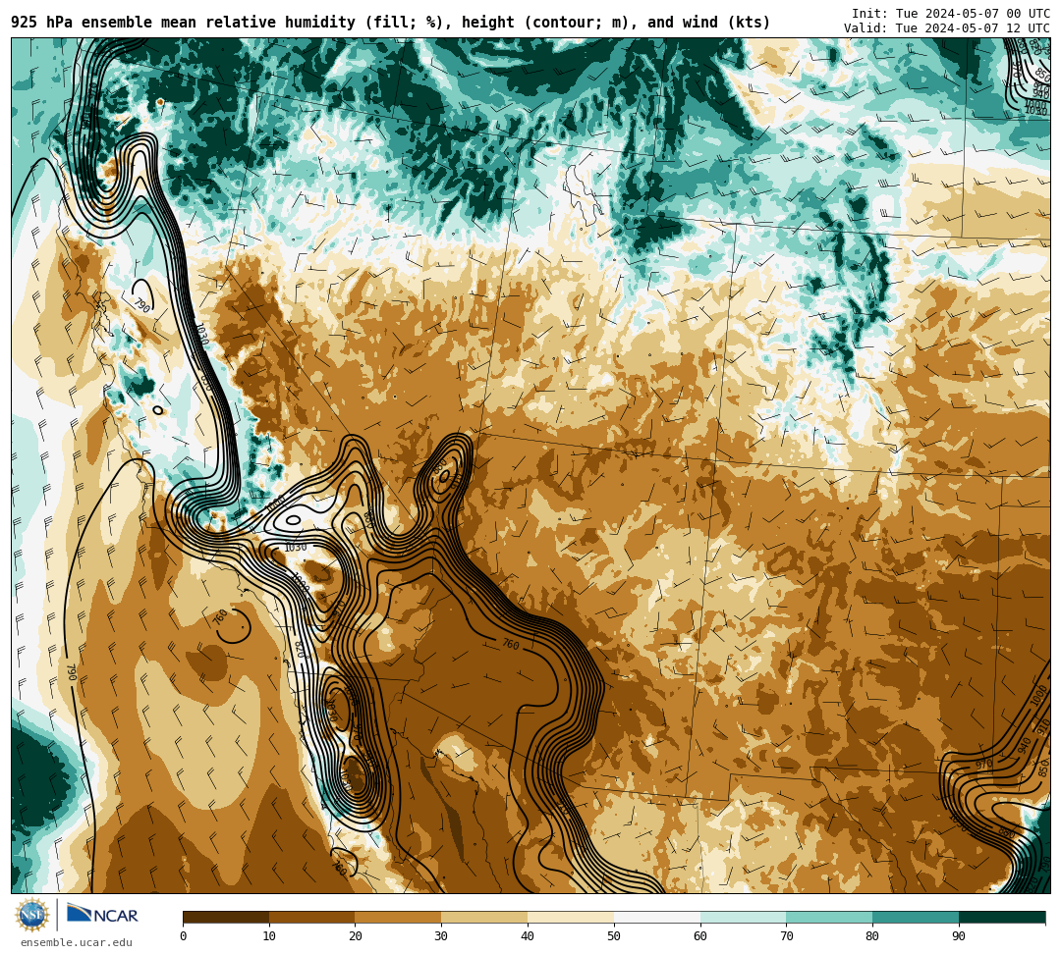Click the colorbar tick label 0
The height and width of the screenshot is (955, 1061).
(x=184, y=936)
